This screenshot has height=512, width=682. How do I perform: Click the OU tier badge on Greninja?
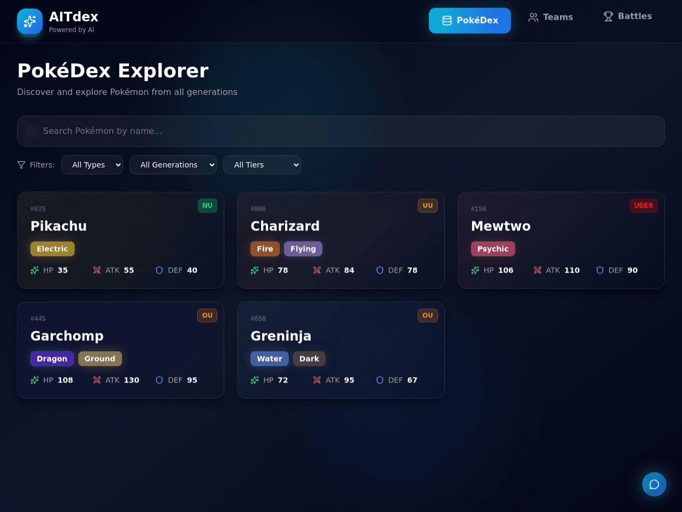428,316
